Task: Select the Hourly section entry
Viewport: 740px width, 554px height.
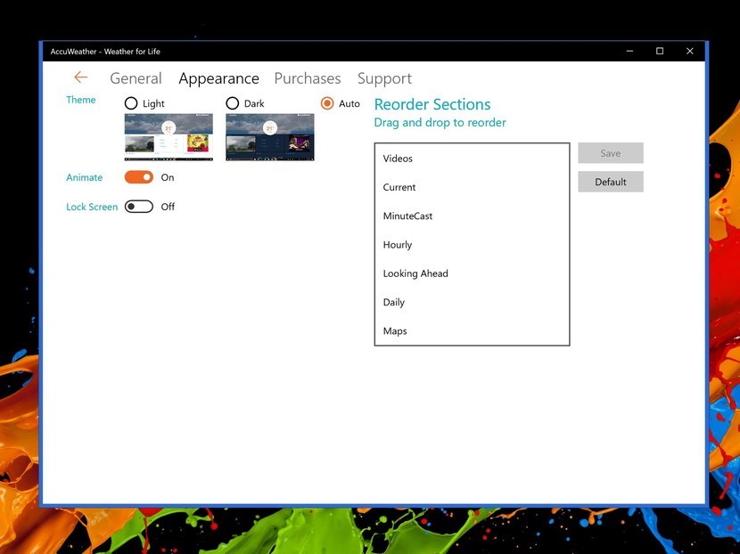Action: pyautogui.click(x=398, y=244)
